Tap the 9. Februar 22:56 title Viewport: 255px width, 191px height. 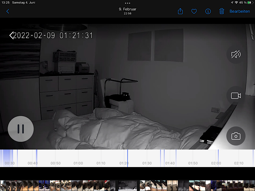point(127,11)
